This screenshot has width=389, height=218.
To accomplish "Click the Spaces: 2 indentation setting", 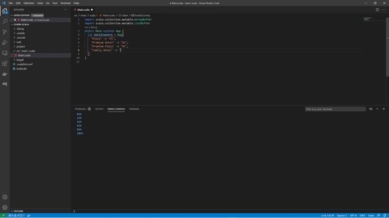I will pyautogui.click(x=342, y=216).
